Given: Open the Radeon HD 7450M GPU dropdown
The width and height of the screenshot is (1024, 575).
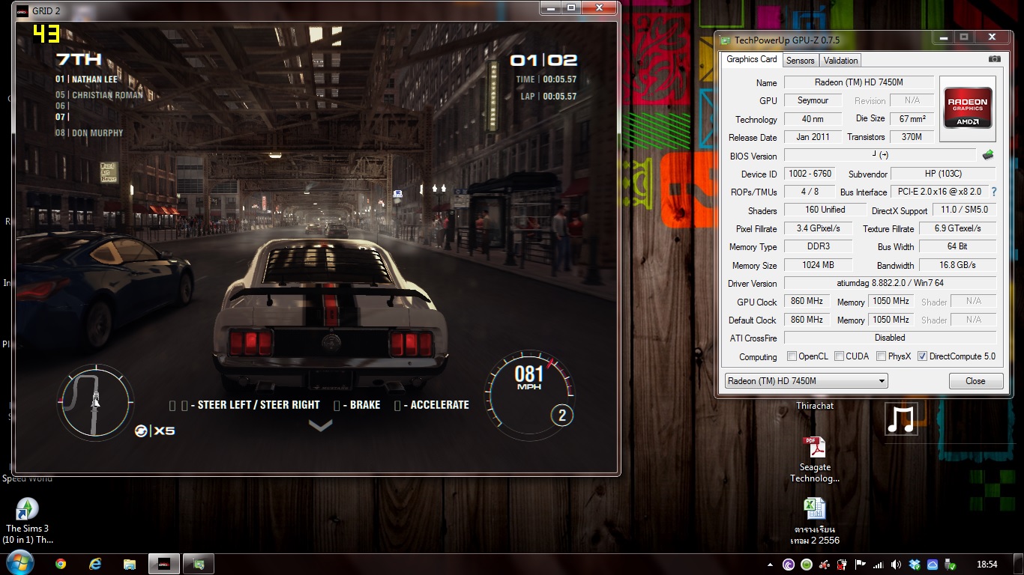Looking at the screenshot, I should pos(806,381).
